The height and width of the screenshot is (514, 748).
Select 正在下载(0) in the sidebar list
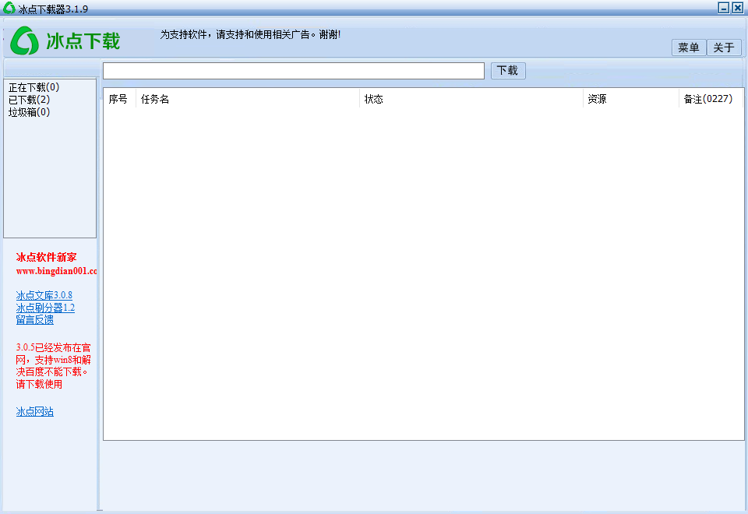(34, 87)
